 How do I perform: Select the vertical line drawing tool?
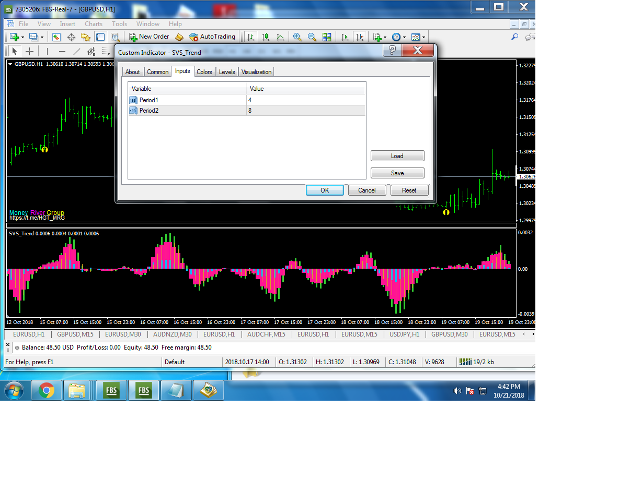pyautogui.click(x=47, y=51)
